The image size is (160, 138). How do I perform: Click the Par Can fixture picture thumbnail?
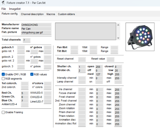click(142, 34)
